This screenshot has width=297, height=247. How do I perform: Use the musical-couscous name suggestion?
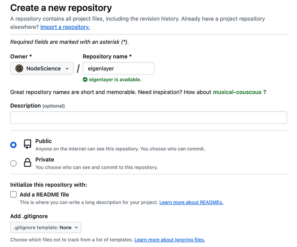point(237,92)
